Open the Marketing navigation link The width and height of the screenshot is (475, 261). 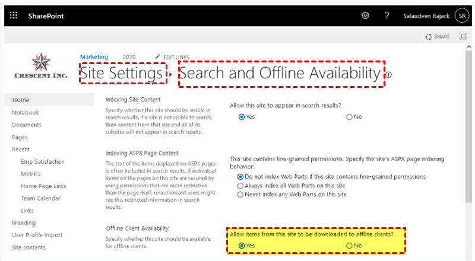tap(94, 57)
